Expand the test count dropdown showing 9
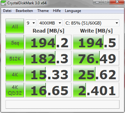 coord(31,23)
